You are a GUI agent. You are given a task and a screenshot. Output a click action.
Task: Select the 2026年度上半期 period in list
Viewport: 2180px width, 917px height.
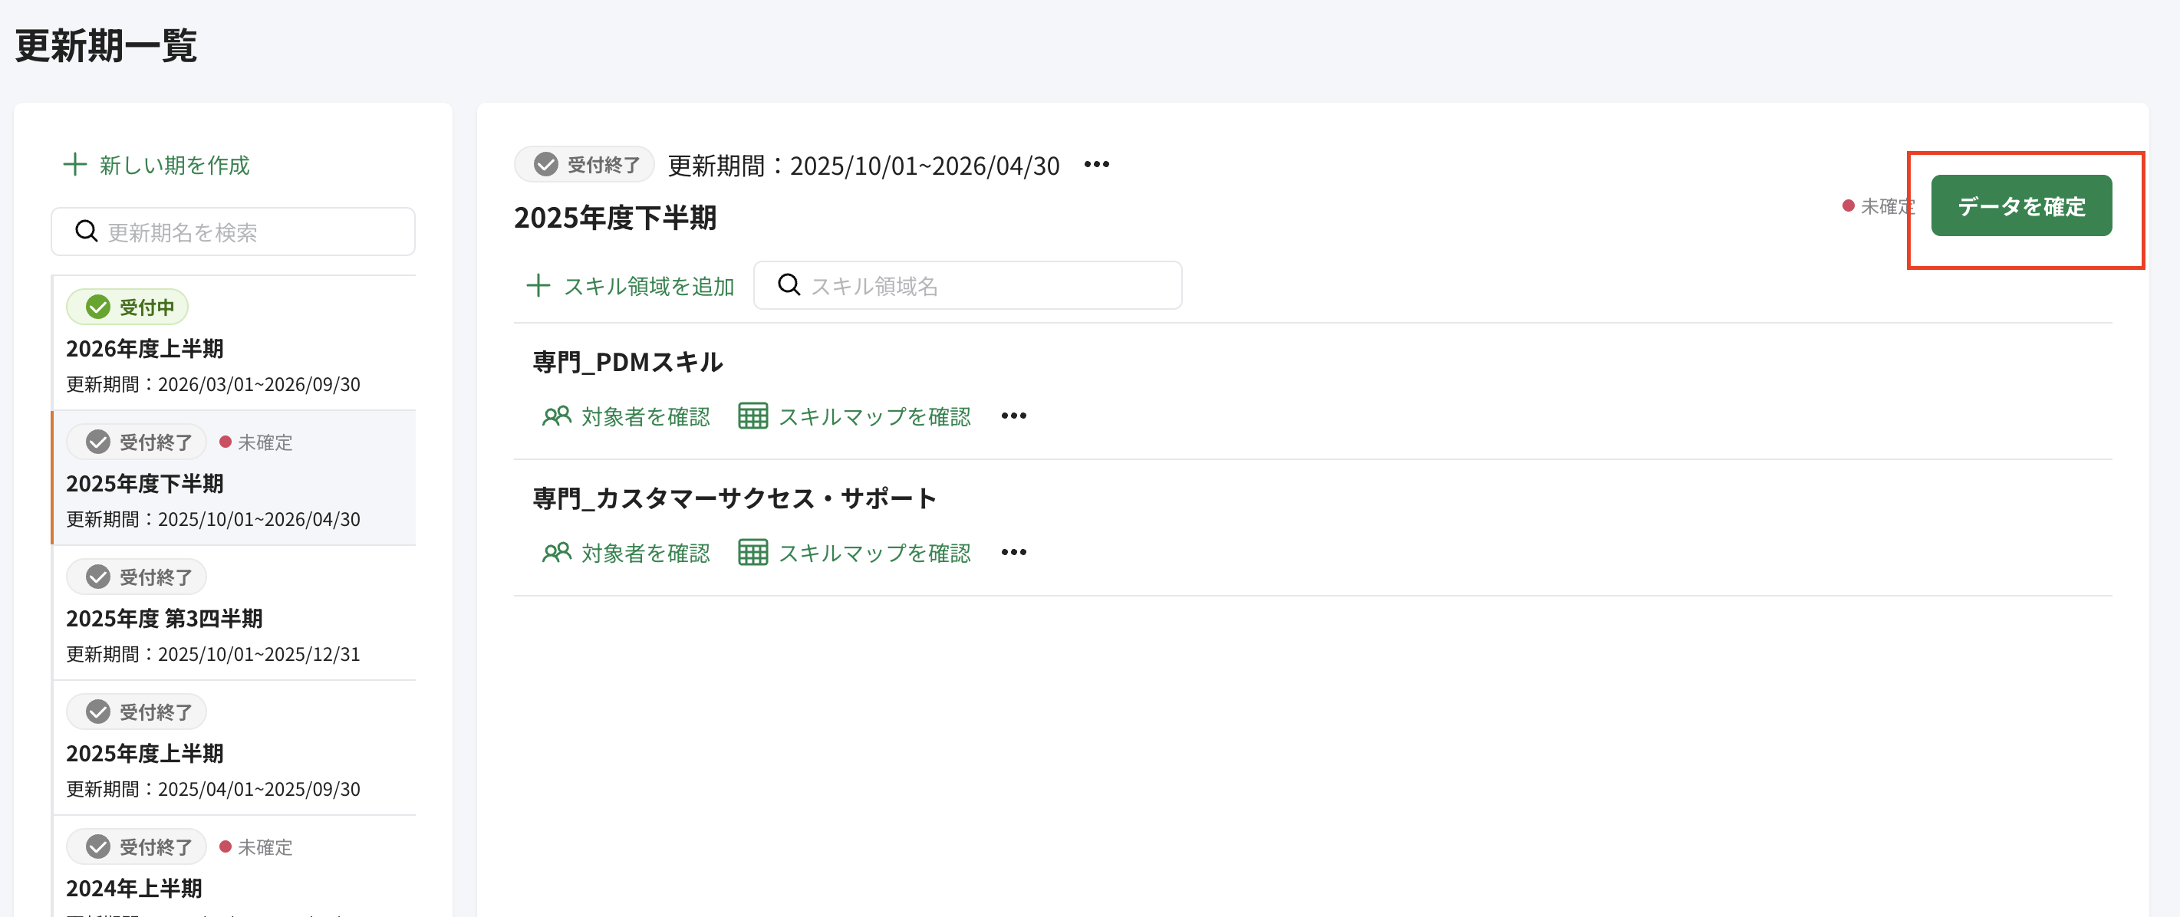point(235,343)
